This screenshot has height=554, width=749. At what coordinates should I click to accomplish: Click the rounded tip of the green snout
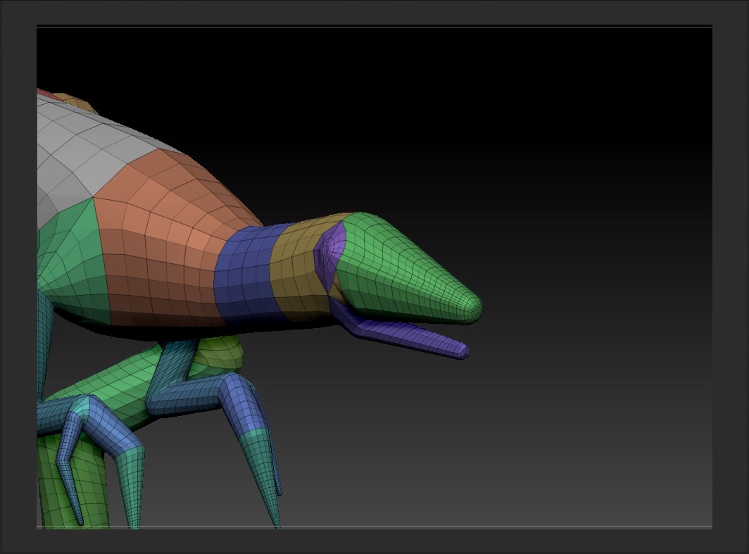click(476, 308)
